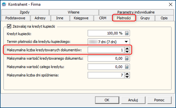The image size is (176, 108).
Task: Increase Maksymalna liczba dni spóźnienia value
Action: 127,74
